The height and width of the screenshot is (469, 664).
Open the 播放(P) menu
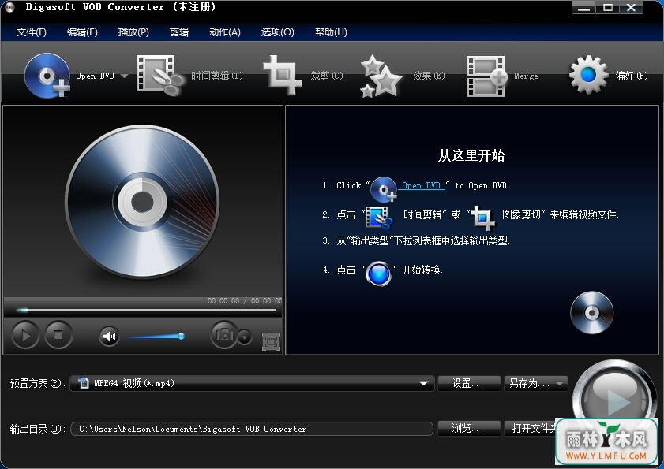(133, 32)
